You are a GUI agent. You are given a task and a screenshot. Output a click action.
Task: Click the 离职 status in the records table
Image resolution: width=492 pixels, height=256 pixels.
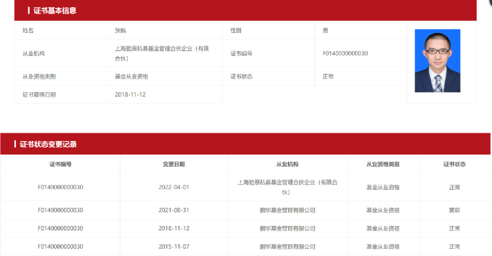(x=454, y=210)
